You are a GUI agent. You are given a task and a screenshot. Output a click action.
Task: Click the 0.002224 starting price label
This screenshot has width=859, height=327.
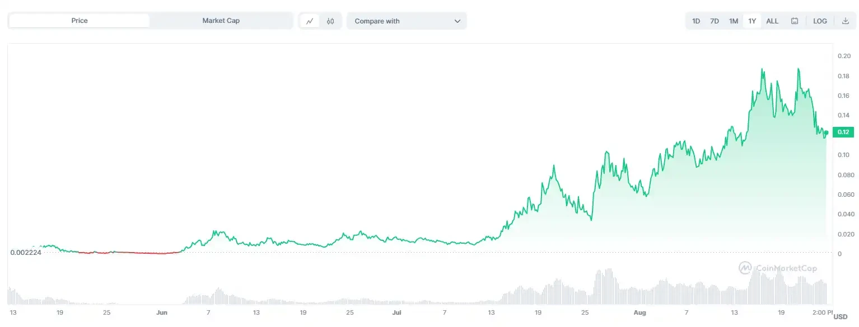[26, 253]
